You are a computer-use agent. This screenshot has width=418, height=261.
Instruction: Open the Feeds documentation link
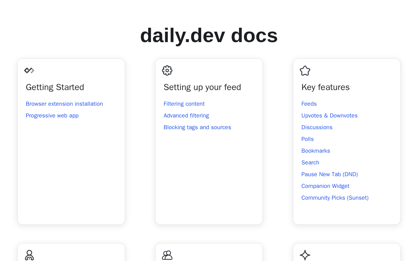(x=309, y=104)
